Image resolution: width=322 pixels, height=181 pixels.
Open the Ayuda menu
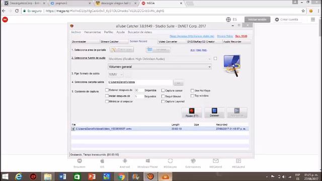pos(120,32)
